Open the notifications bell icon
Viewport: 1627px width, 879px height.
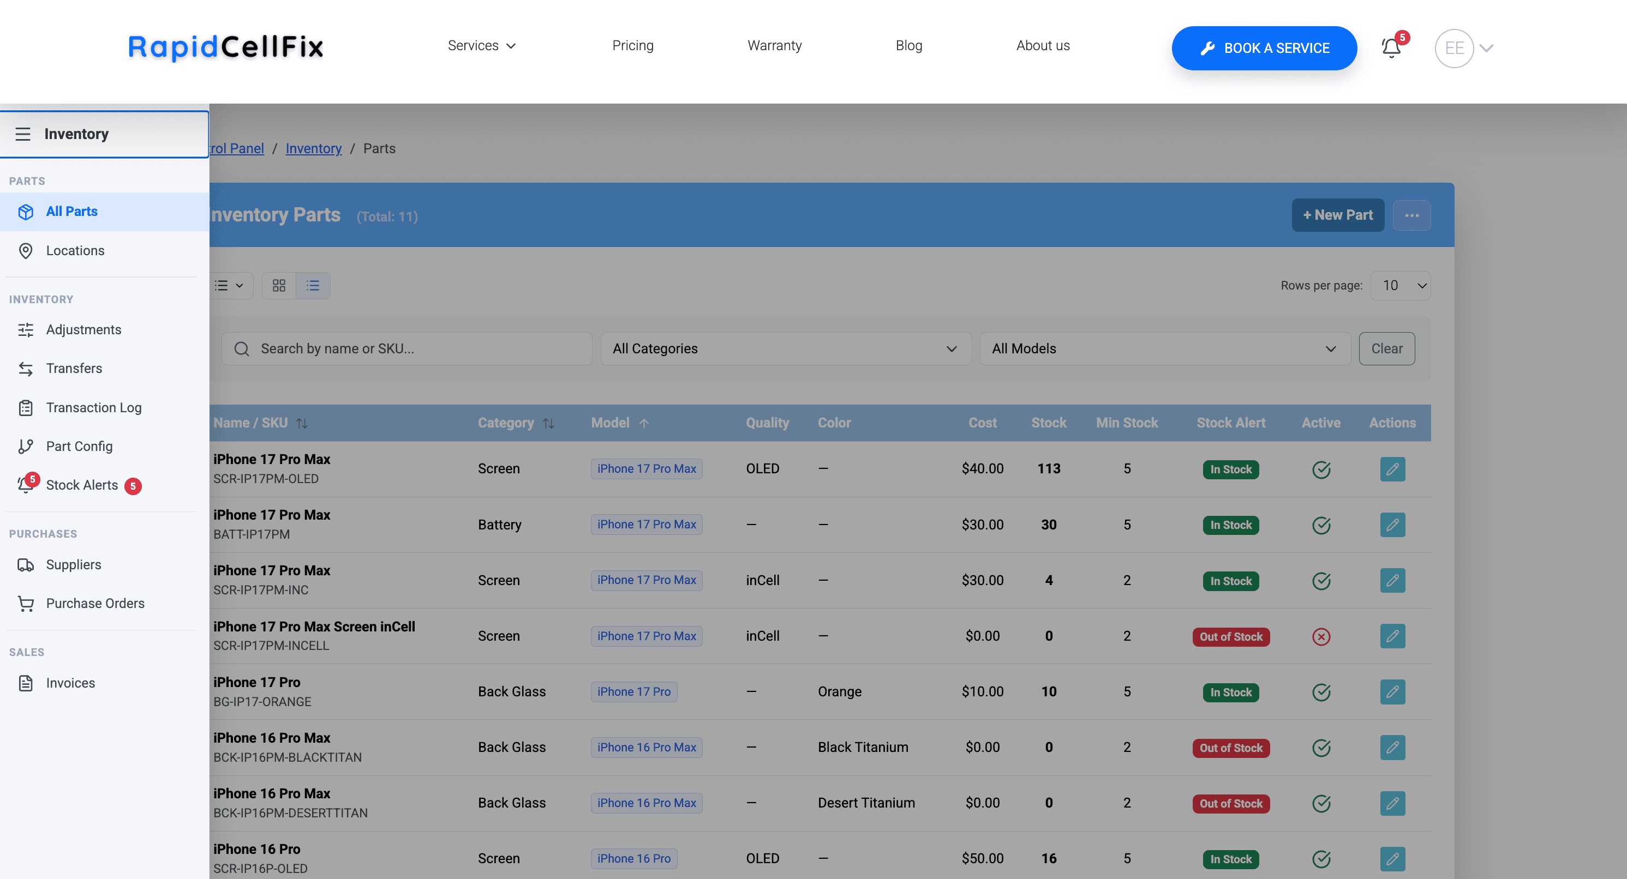point(1391,48)
